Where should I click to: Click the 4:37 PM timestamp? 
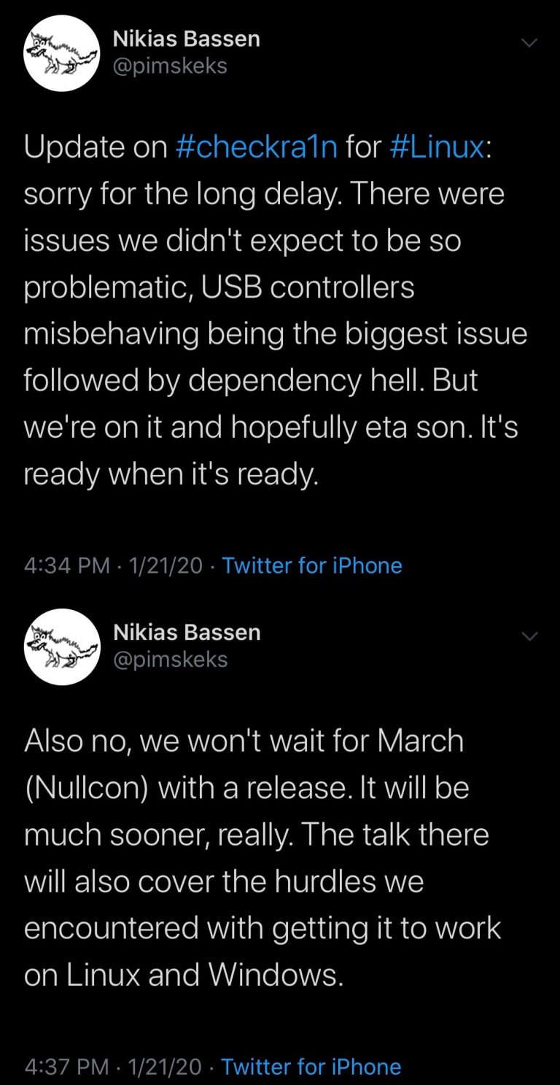click(67, 1067)
